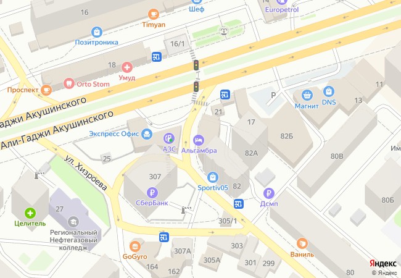Select the Альгамбра hotel bed icon
The width and height of the screenshot is (401, 278).
(199, 140)
